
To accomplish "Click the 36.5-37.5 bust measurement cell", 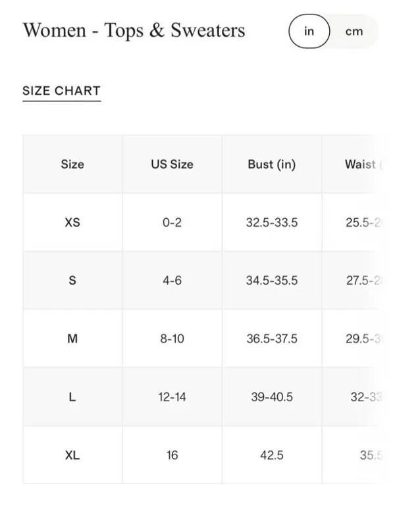I will 272,339.
